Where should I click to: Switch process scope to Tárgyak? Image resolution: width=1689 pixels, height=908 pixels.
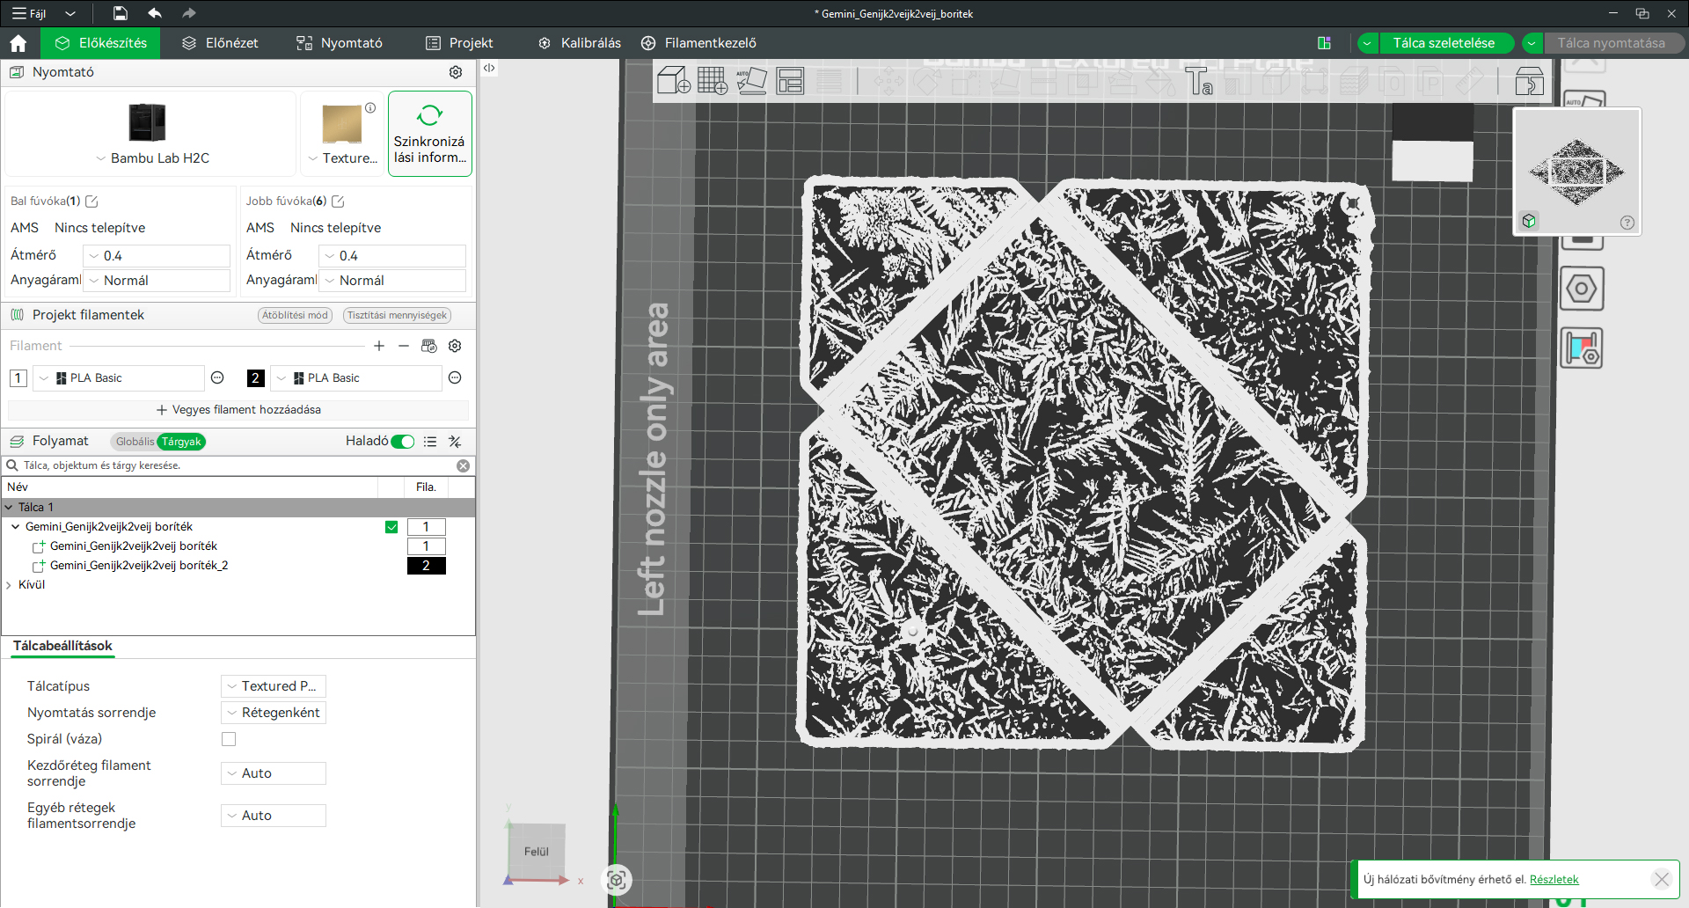point(181,442)
